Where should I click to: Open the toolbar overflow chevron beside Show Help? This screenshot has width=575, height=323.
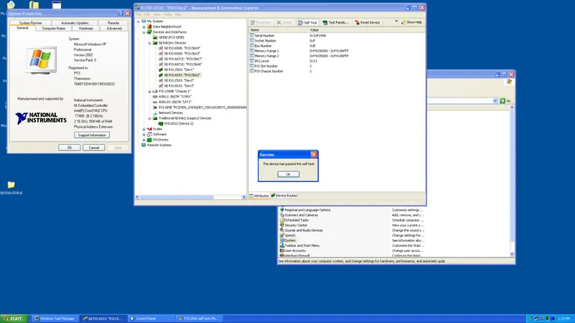pyautogui.click(x=397, y=22)
